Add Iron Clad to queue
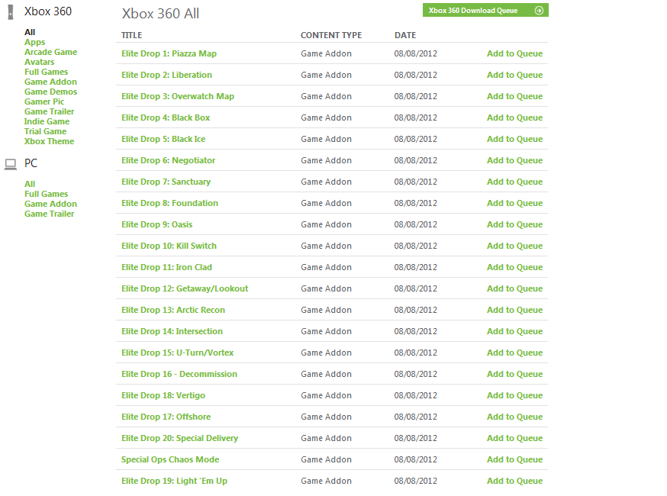Viewport: 667px width, 496px height. pos(514,267)
